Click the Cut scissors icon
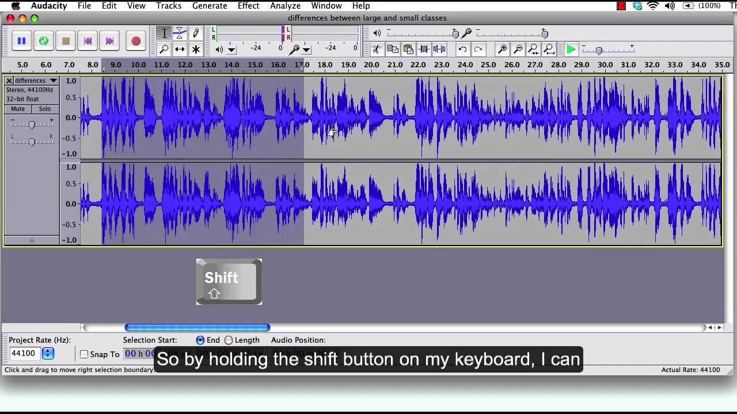The height and width of the screenshot is (414, 737). (377, 49)
